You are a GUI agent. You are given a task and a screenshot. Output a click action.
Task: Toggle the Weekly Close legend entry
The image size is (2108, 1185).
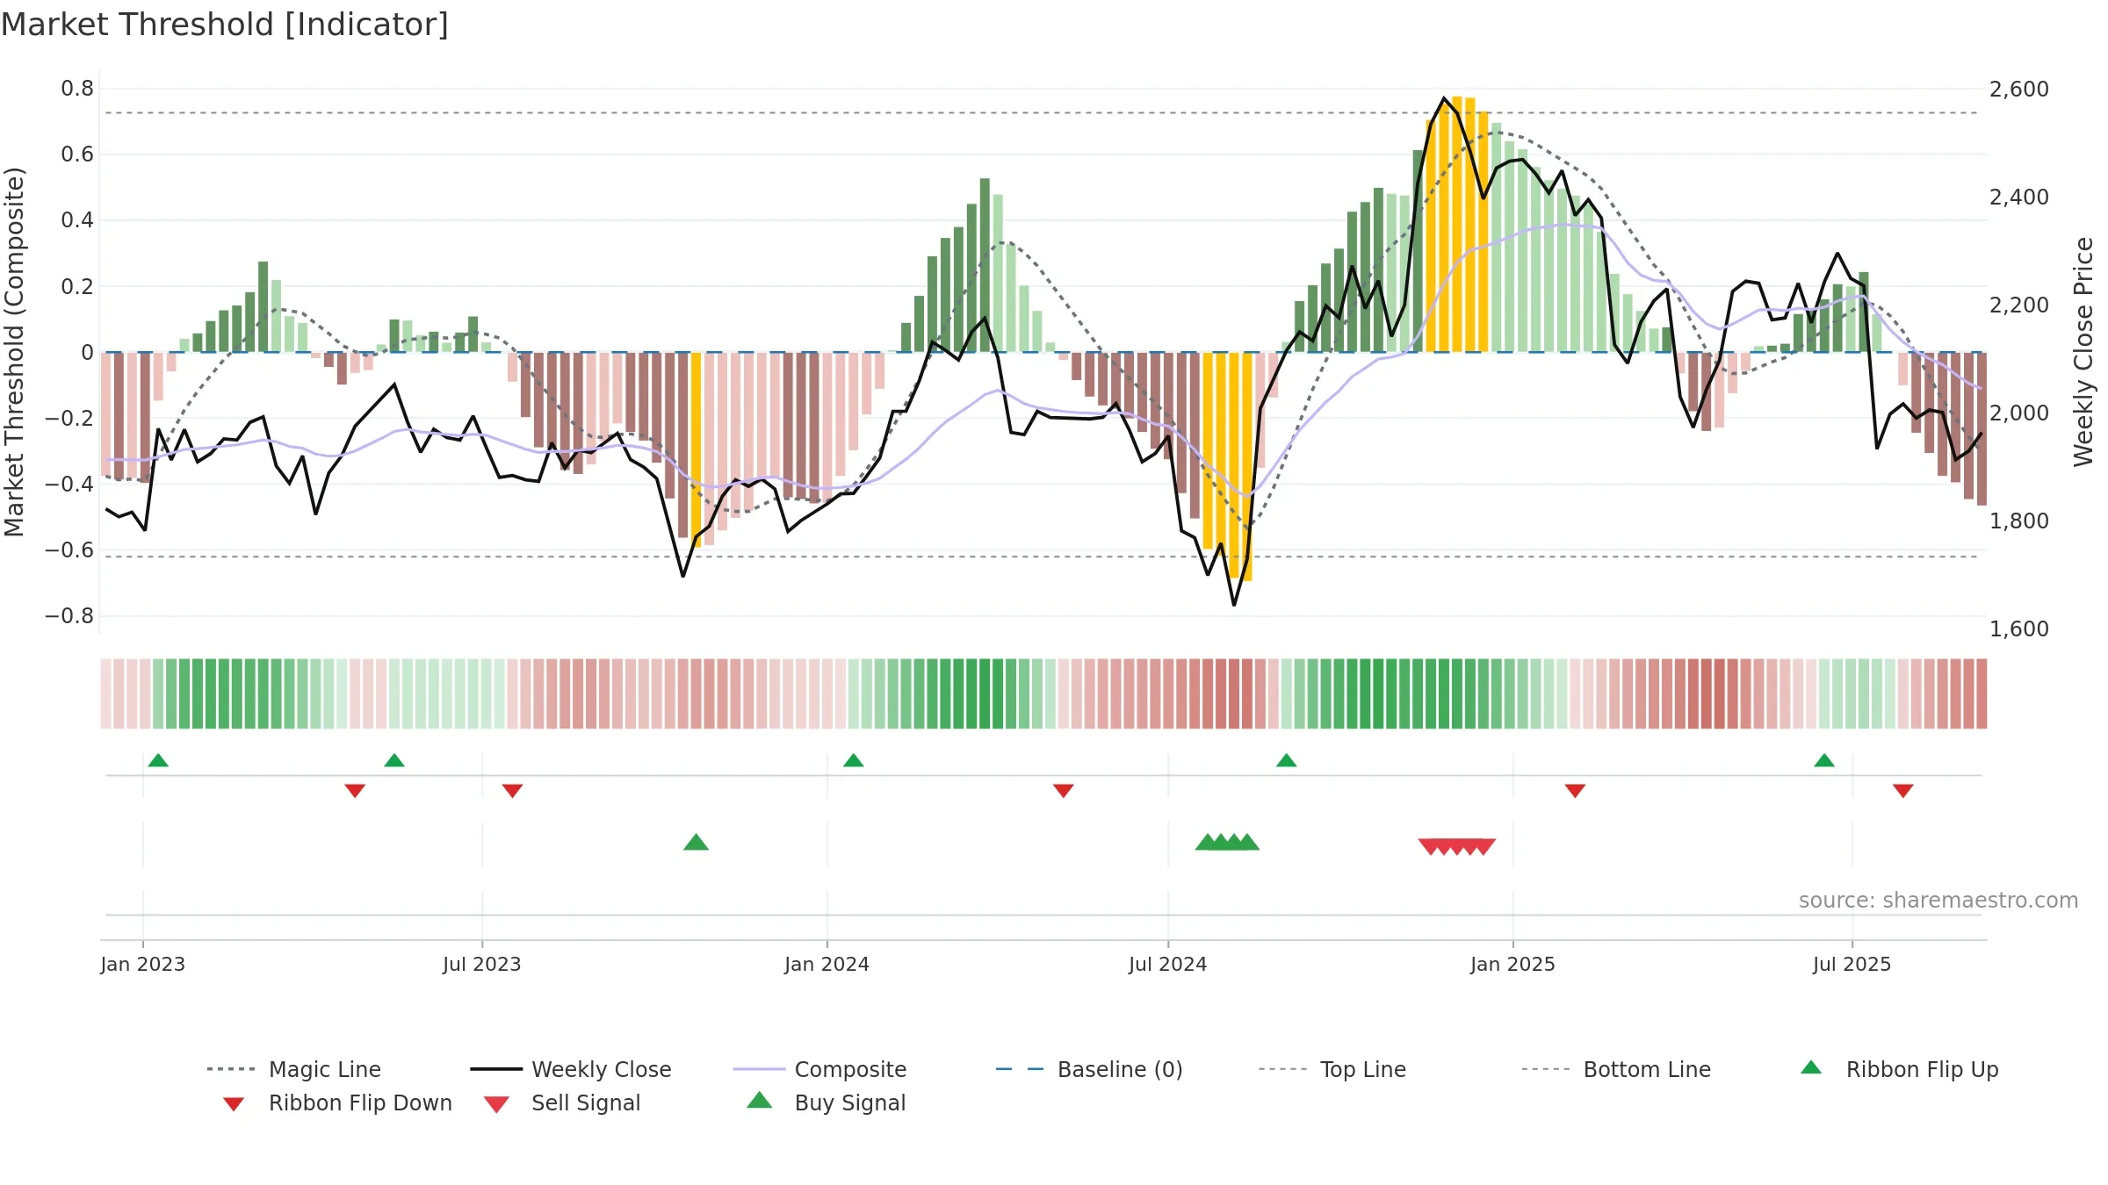pos(571,1069)
